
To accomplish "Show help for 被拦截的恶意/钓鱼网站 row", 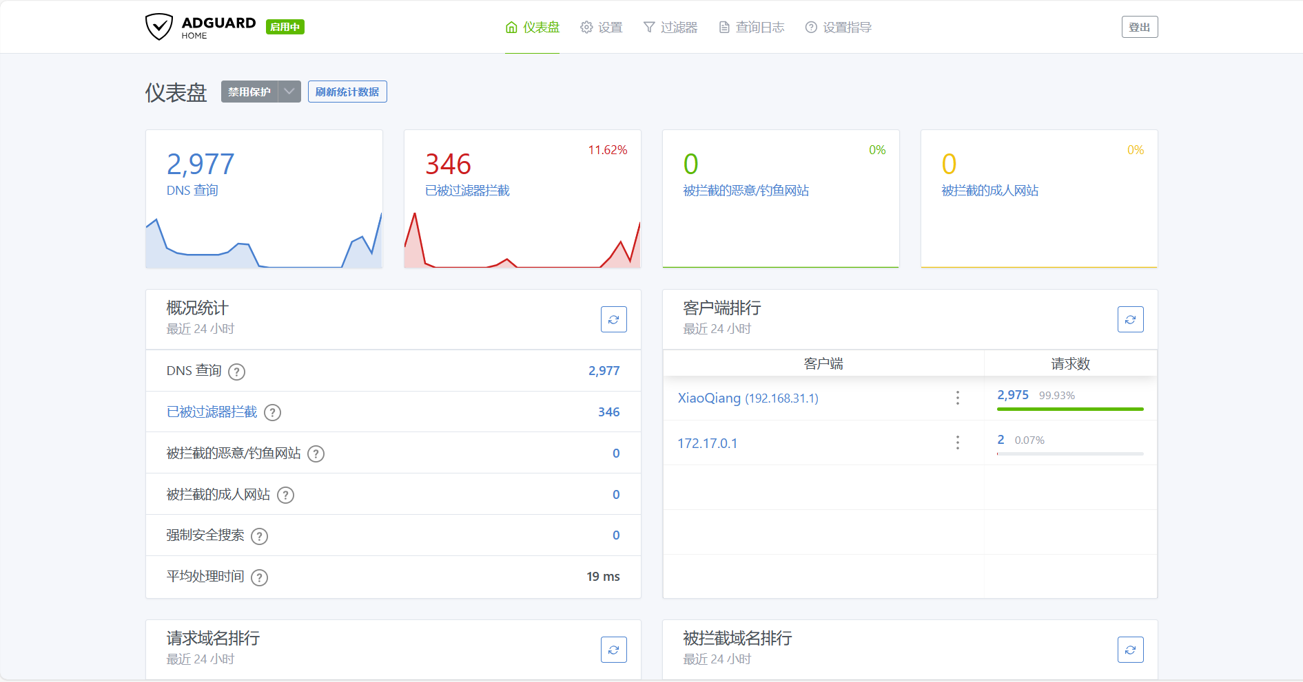I will click(x=316, y=454).
